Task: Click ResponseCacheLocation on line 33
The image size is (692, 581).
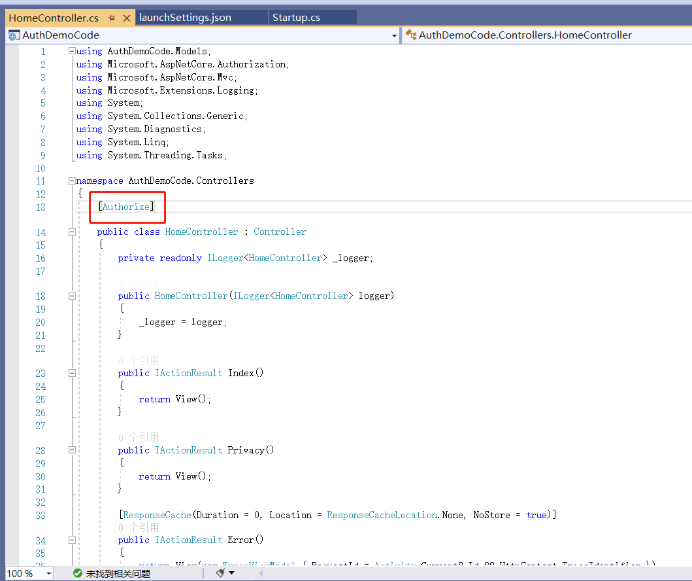Action: coord(382,515)
